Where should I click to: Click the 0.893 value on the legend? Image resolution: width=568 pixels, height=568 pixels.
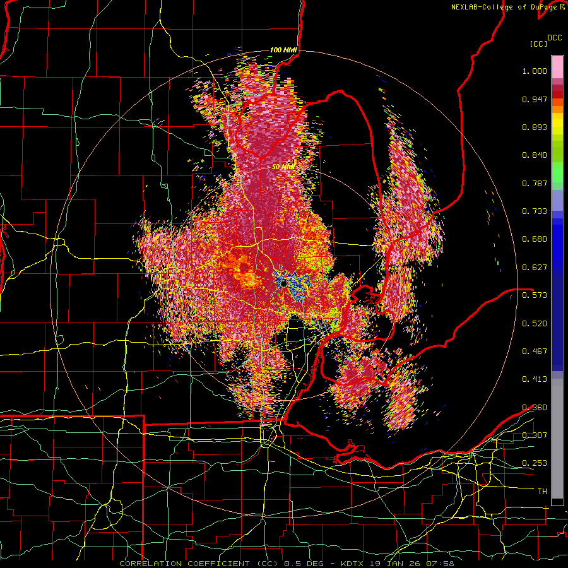(535, 127)
